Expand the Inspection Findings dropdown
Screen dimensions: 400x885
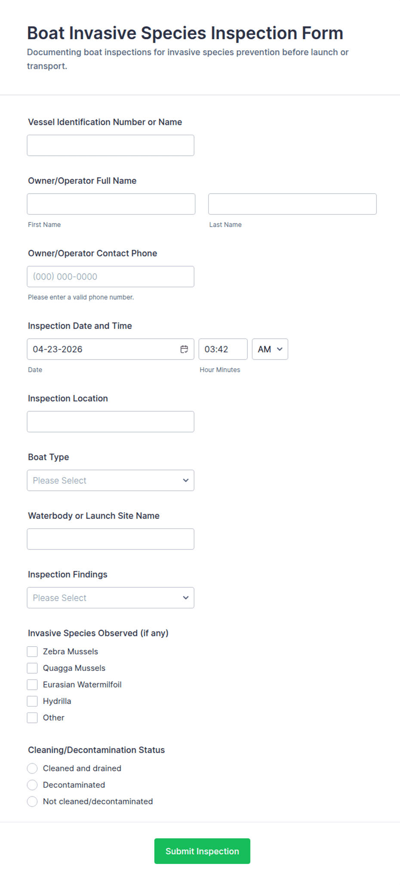(x=111, y=598)
